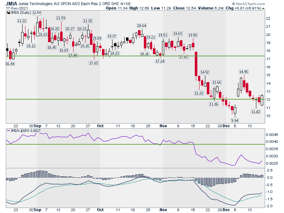
Task: Click the 9.94 lowest price label
Action: point(234,120)
